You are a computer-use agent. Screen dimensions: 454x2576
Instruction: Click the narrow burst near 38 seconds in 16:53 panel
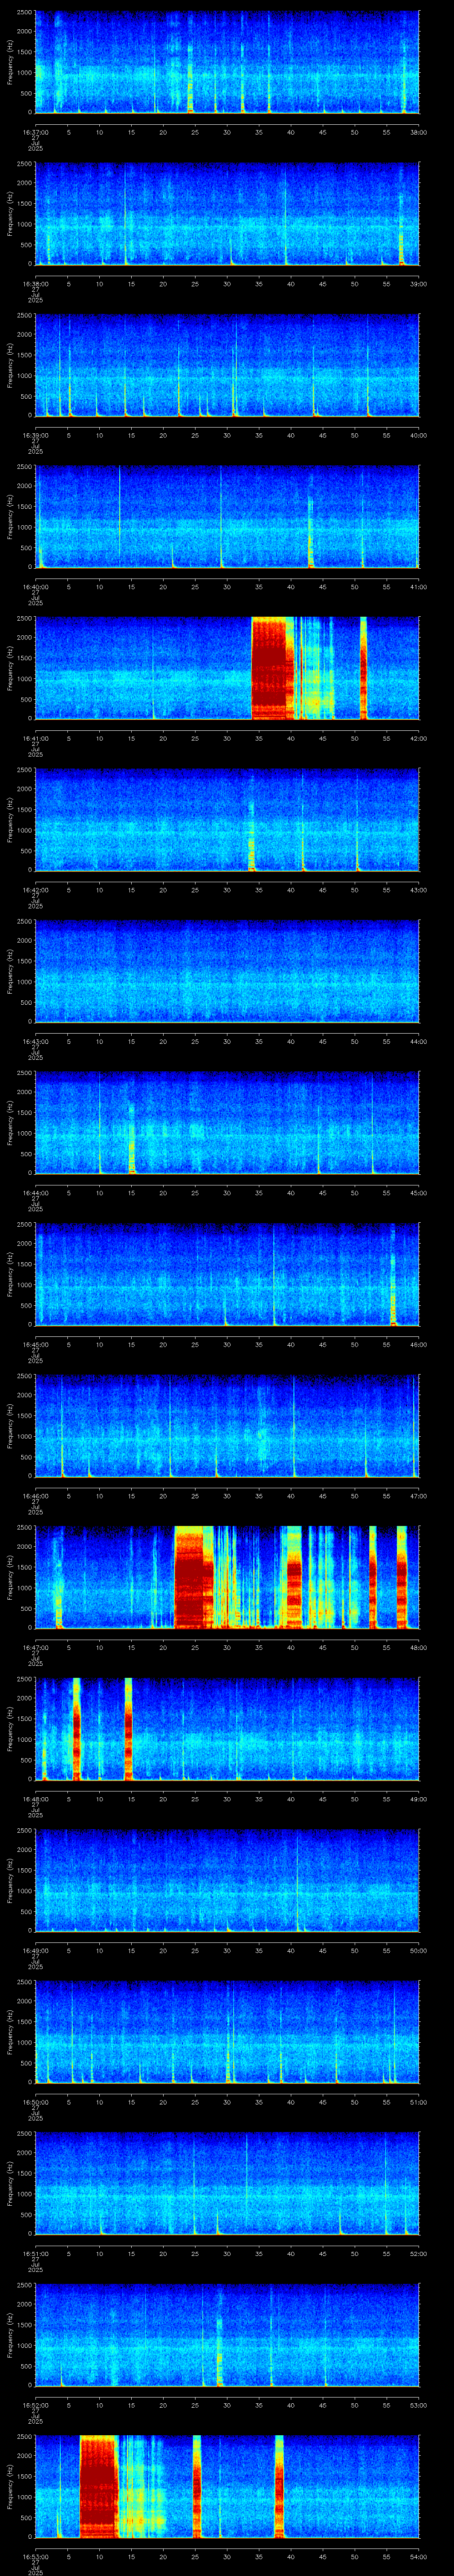pyautogui.click(x=278, y=2486)
